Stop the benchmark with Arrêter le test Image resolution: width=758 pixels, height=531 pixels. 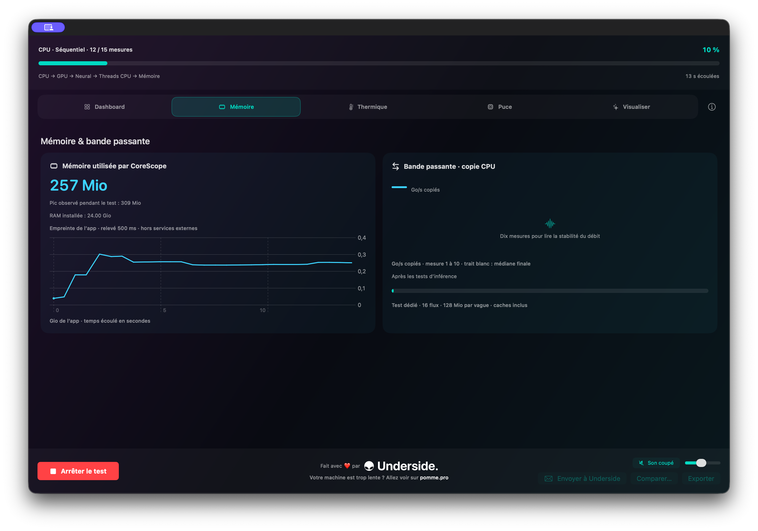click(78, 471)
